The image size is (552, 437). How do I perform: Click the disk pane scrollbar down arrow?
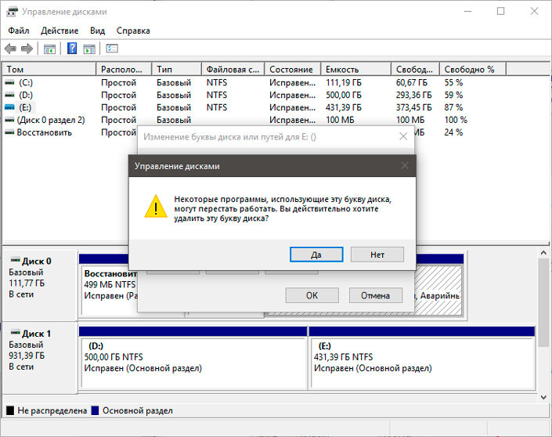click(x=543, y=397)
